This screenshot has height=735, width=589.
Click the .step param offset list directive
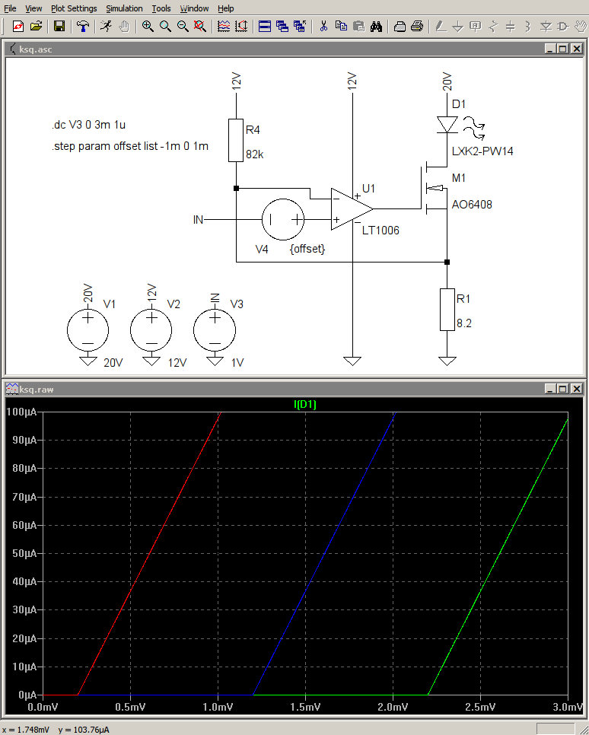(x=130, y=146)
